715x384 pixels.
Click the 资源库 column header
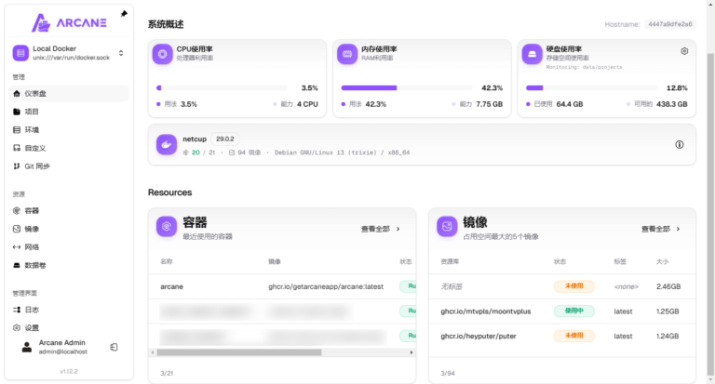[450, 261]
